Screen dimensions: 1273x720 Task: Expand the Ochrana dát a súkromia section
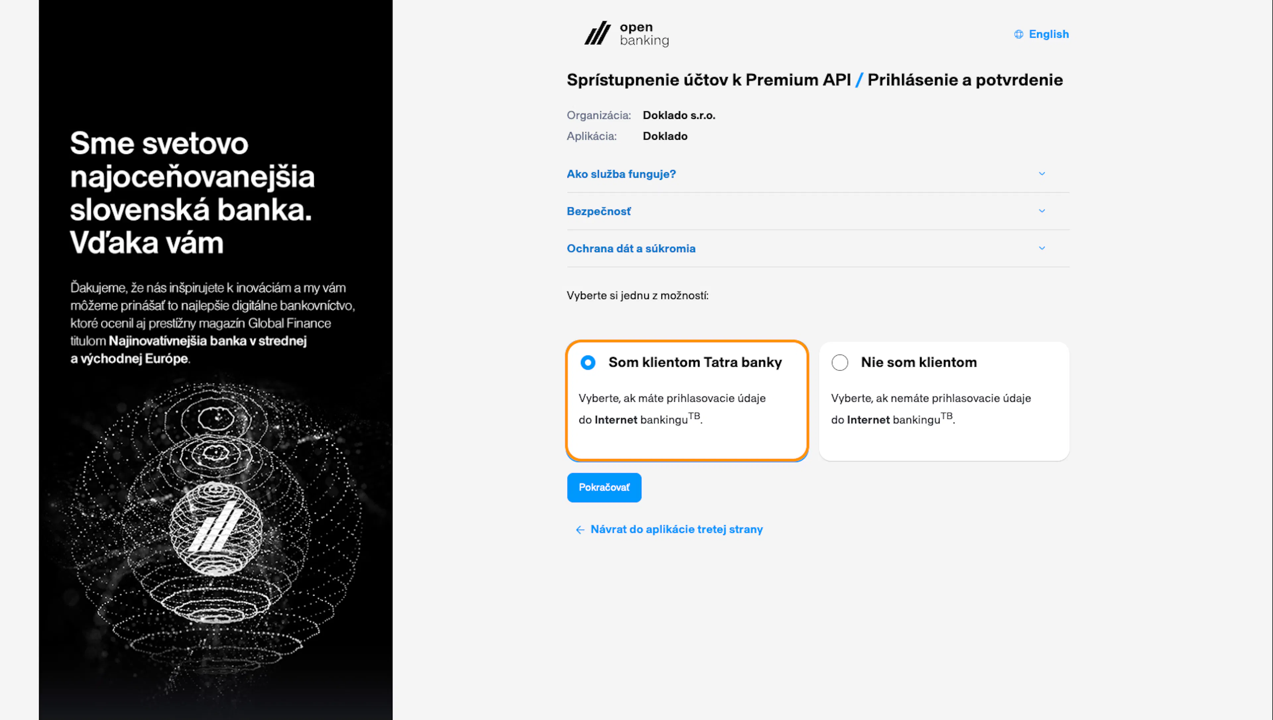[x=818, y=248]
